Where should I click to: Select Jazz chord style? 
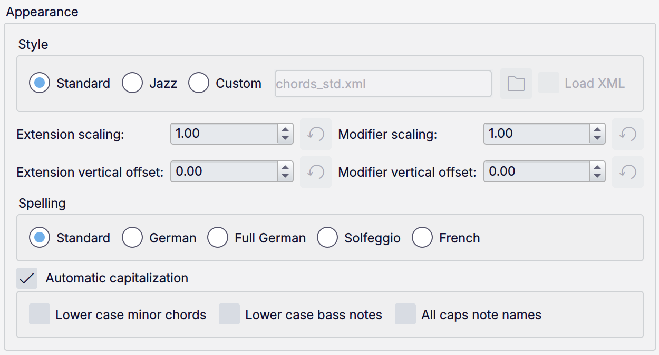[132, 83]
